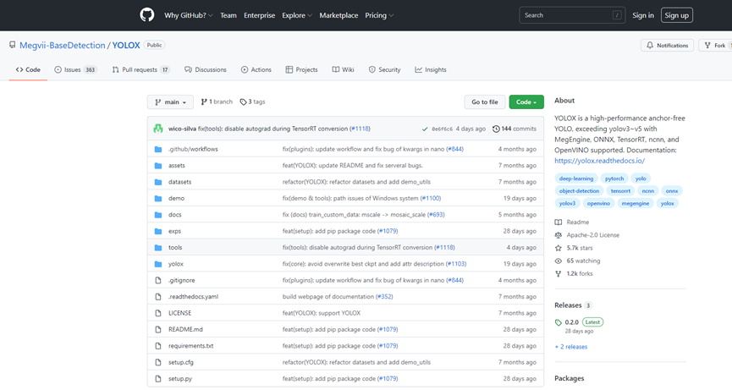Click the Sign up button
Image resolution: width=732 pixels, height=390 pixels.
pos(676,15)
